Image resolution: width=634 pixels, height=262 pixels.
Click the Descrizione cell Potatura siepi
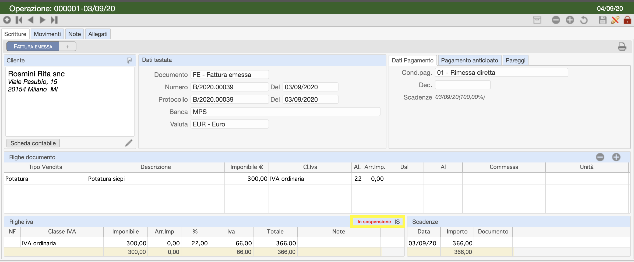pyautogui.click(x=156, y=179)
